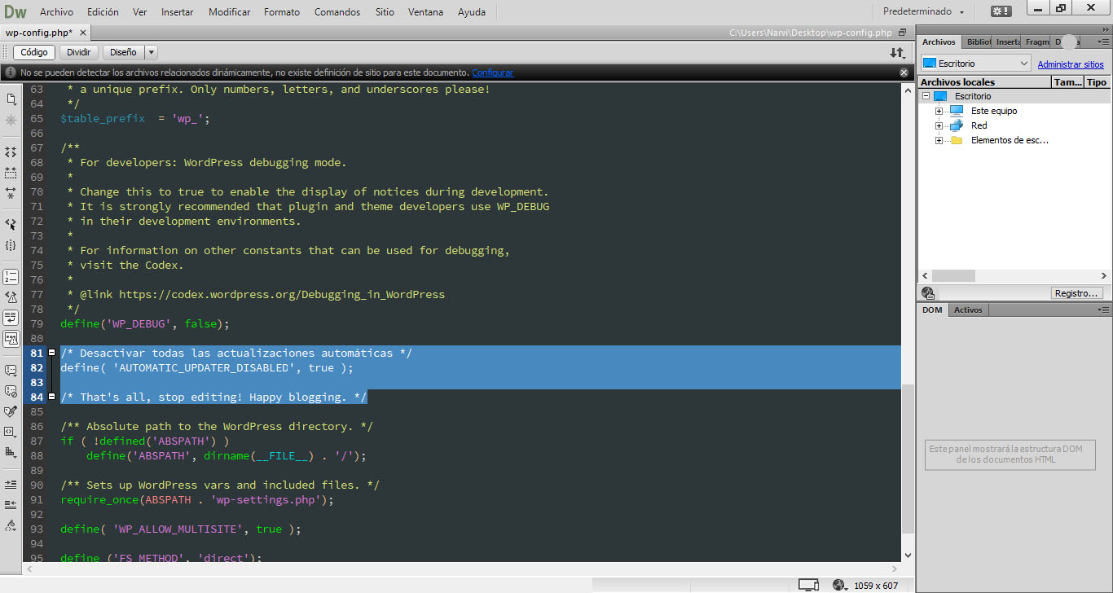Viewport: 1113px width, 593px height.
Task: Open Comandos menu
Action: coord(337,12)
